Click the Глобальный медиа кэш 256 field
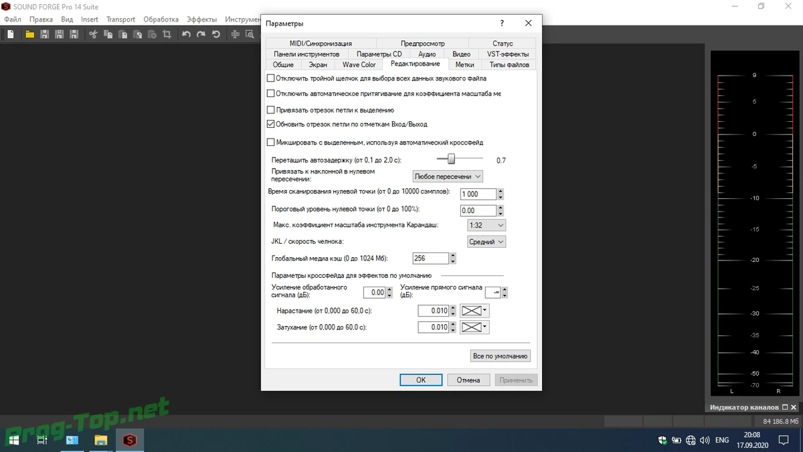Viewport: 803px width, 452px height. click(x=431, y=258)
